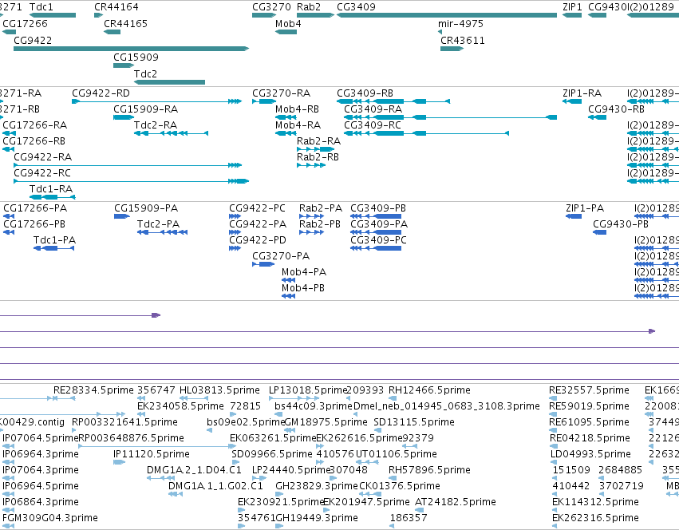Select the RE32557.5prime EST entry
The height and width of the screenshot is (530, 679).
click(589, 390)
